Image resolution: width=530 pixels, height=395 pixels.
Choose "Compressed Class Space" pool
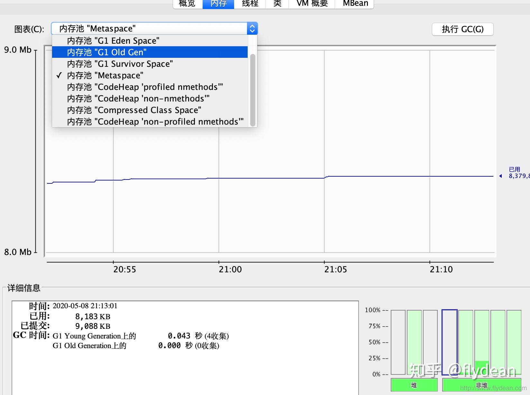pos(150,110)
